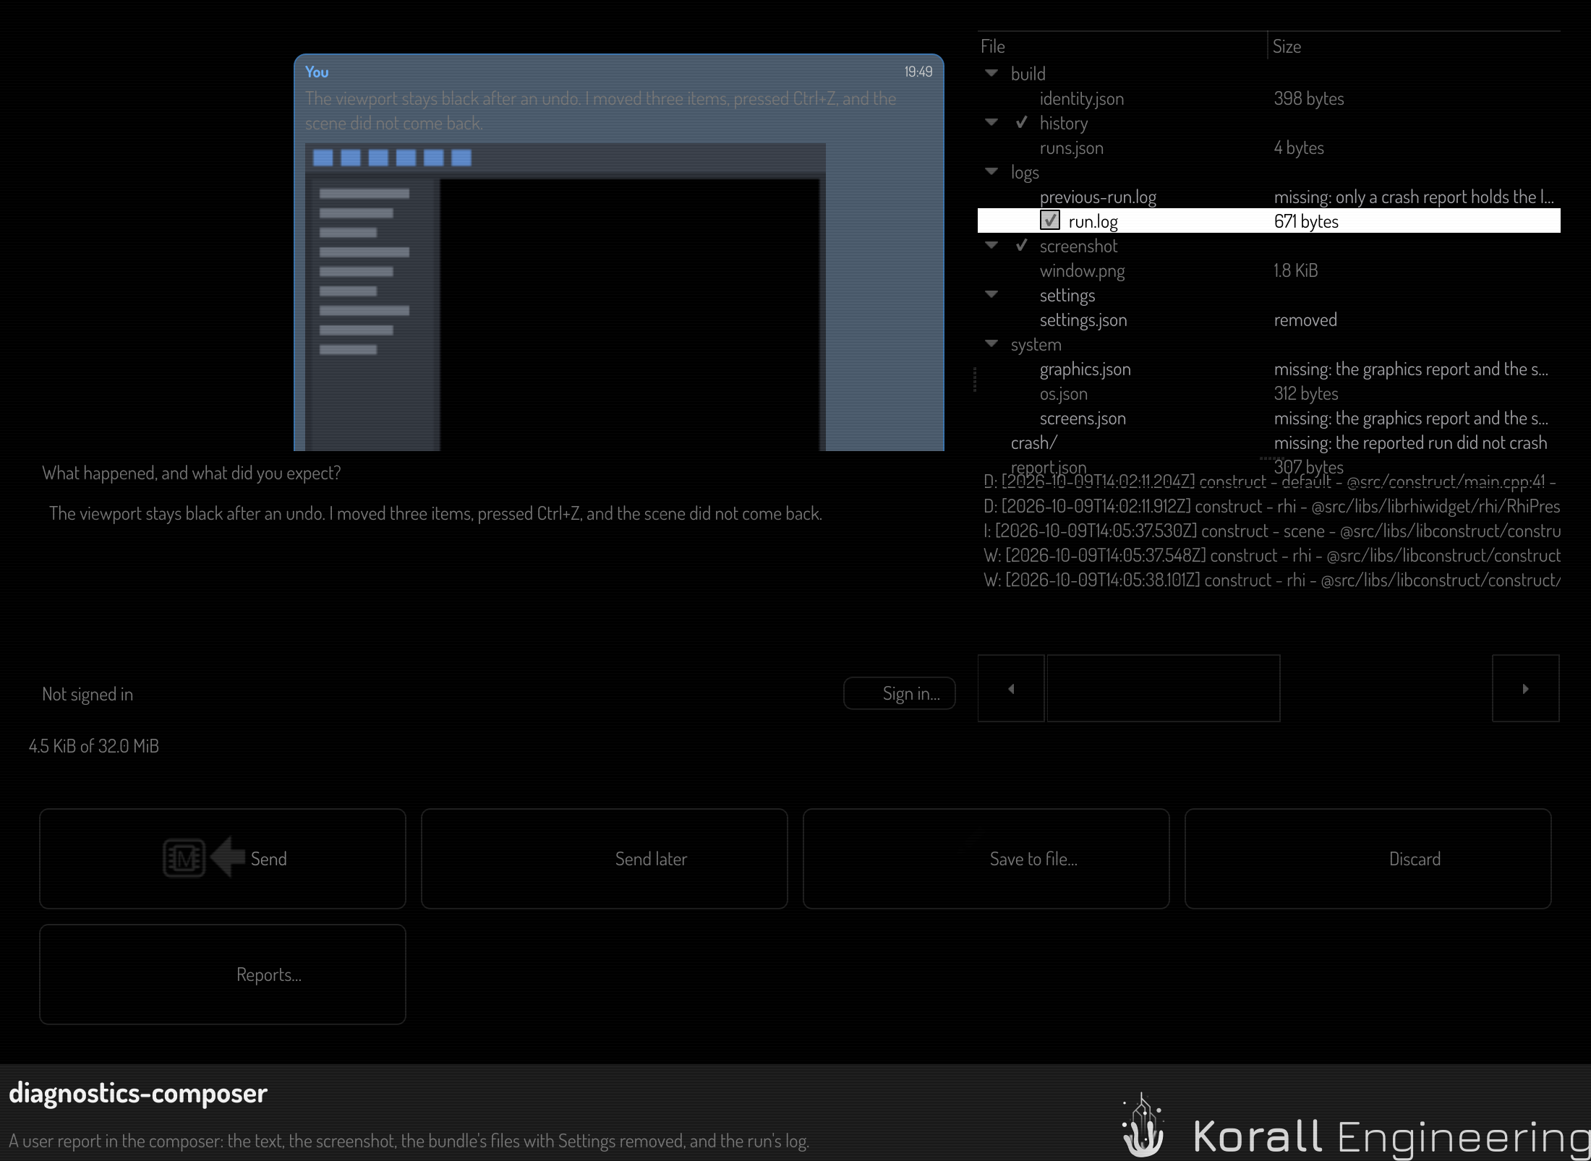Click the screenshot thumbnail in the message
The height and width of the screenshot is (1161, 1591).
tap(566, 297)
